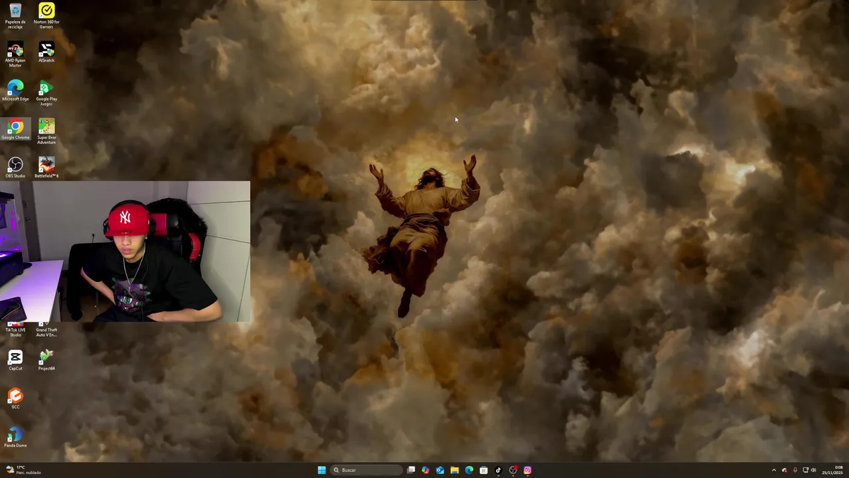Open the volume tray icon
This screenshot has width=849, height=478.
814,470
